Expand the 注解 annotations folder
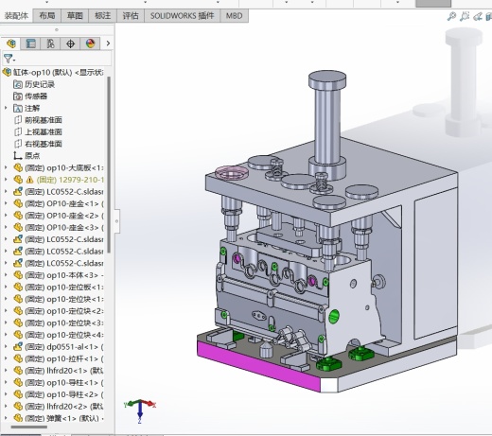Viewport: 492px width, 436px height. (6, 108)
